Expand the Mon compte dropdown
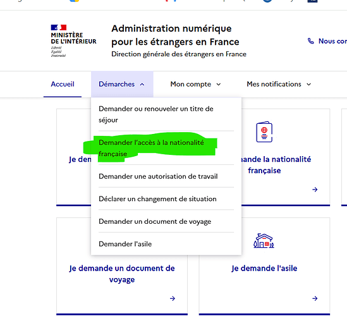Image resolution: width=347 pixels, height=316 pixels. [196, 84]
